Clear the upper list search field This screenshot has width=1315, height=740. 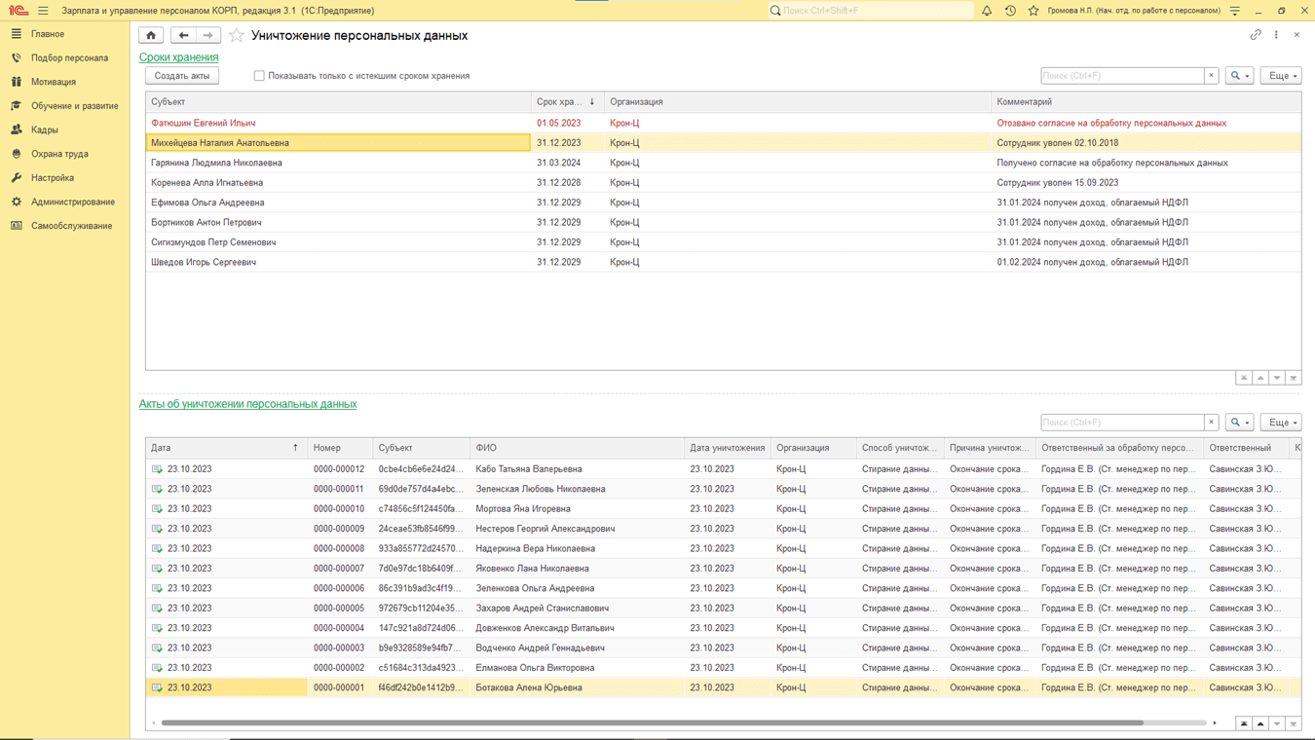1211,76
